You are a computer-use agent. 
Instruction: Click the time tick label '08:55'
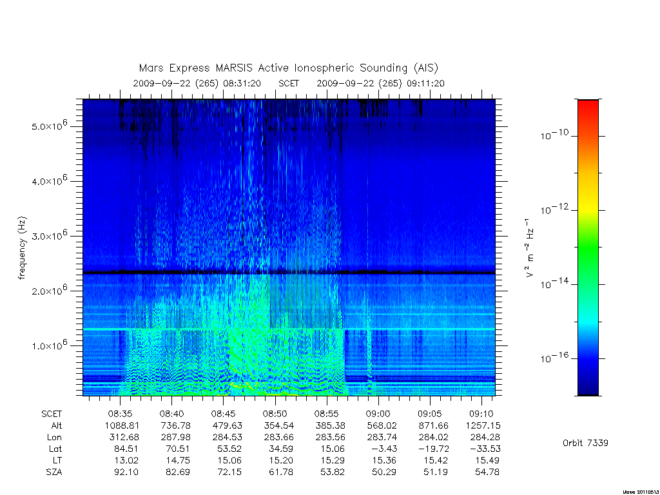327,414
